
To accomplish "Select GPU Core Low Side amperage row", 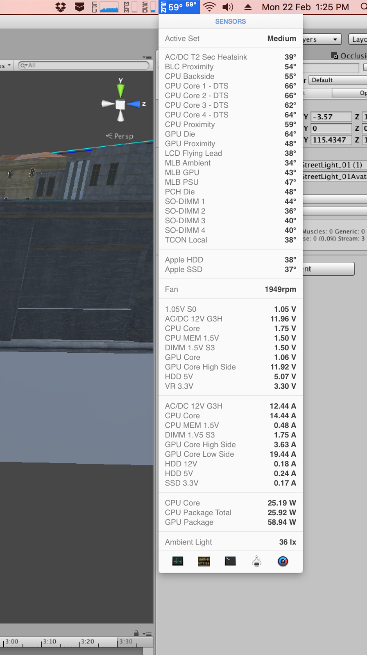I will [231, 454].
